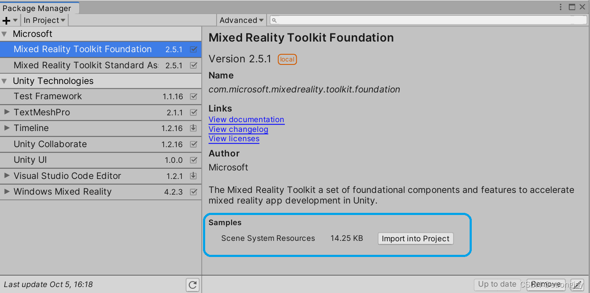Click the plus add package icon
The width and height of the screenshot is (590, 293).
pos(6,20)
